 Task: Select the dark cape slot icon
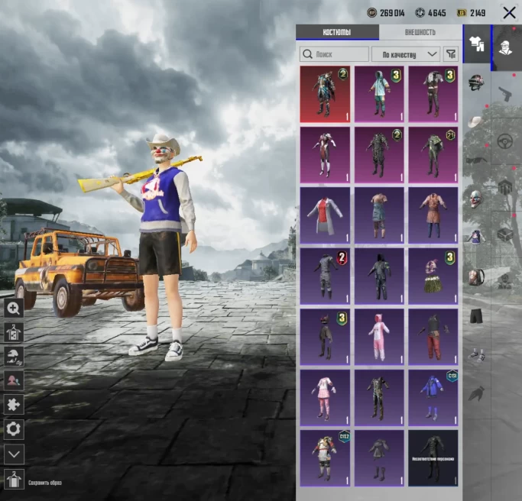(x=476, y=393)
